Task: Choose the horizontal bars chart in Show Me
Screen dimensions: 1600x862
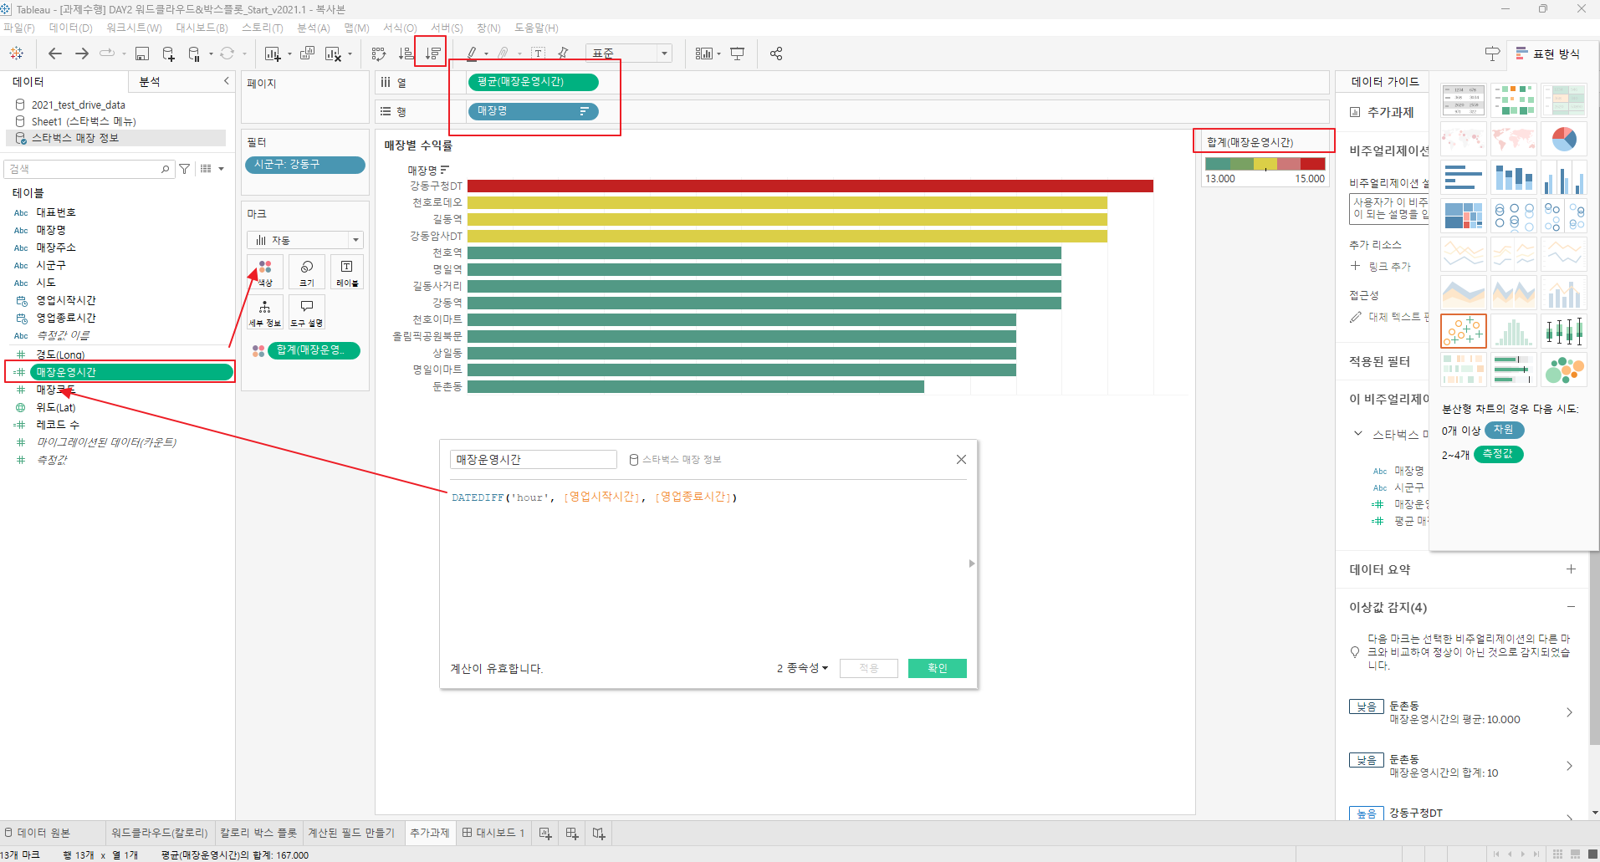Action: click(1463, 178)
